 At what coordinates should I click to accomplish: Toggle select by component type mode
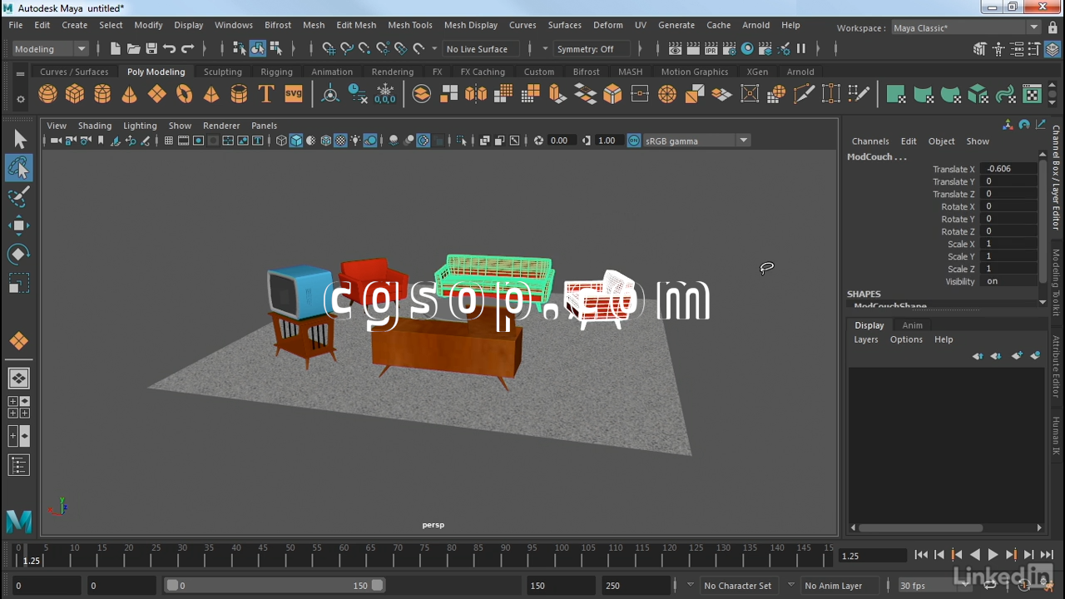click(276, 49)
